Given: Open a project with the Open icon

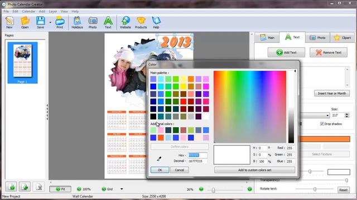Looking at the screenshot, I should coord(25,23).
